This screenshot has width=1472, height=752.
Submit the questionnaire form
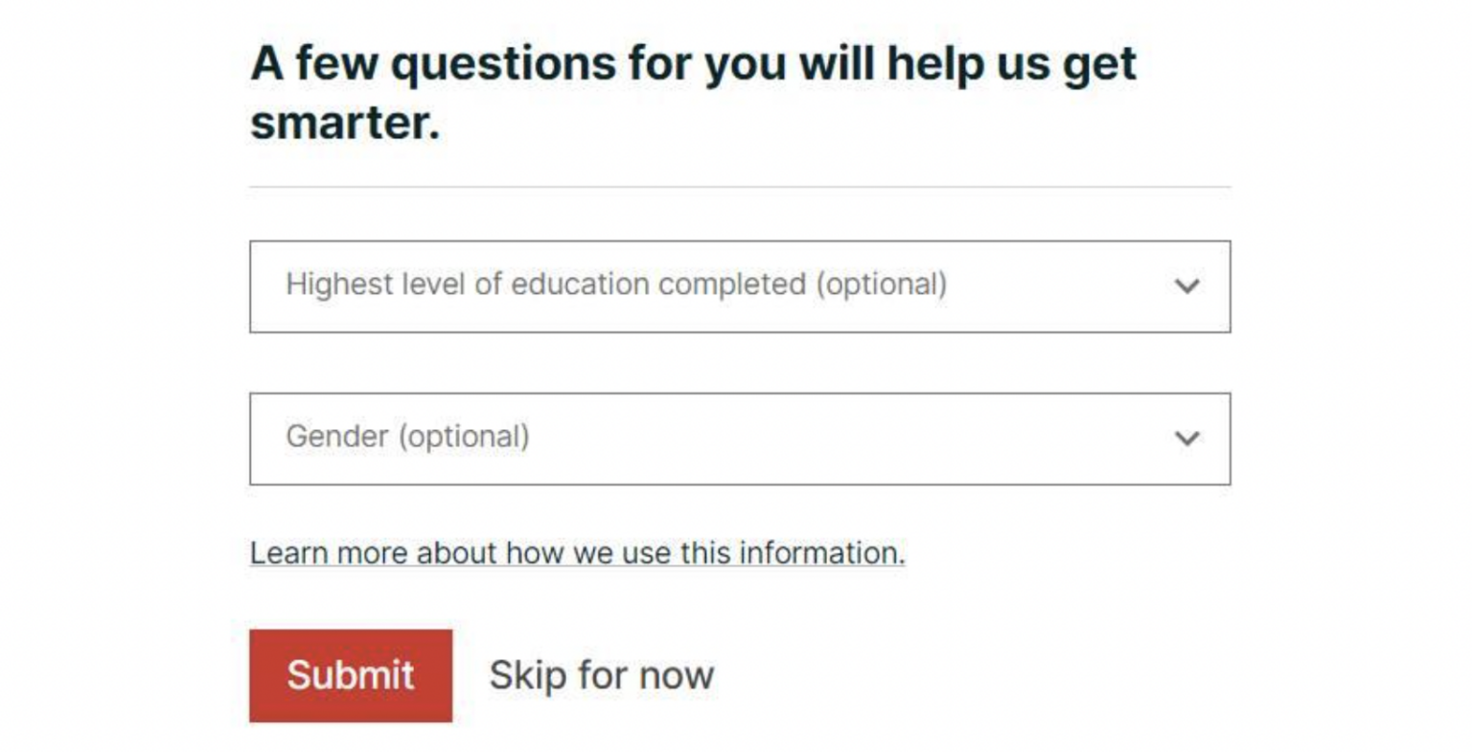click(x=350, y=674)
